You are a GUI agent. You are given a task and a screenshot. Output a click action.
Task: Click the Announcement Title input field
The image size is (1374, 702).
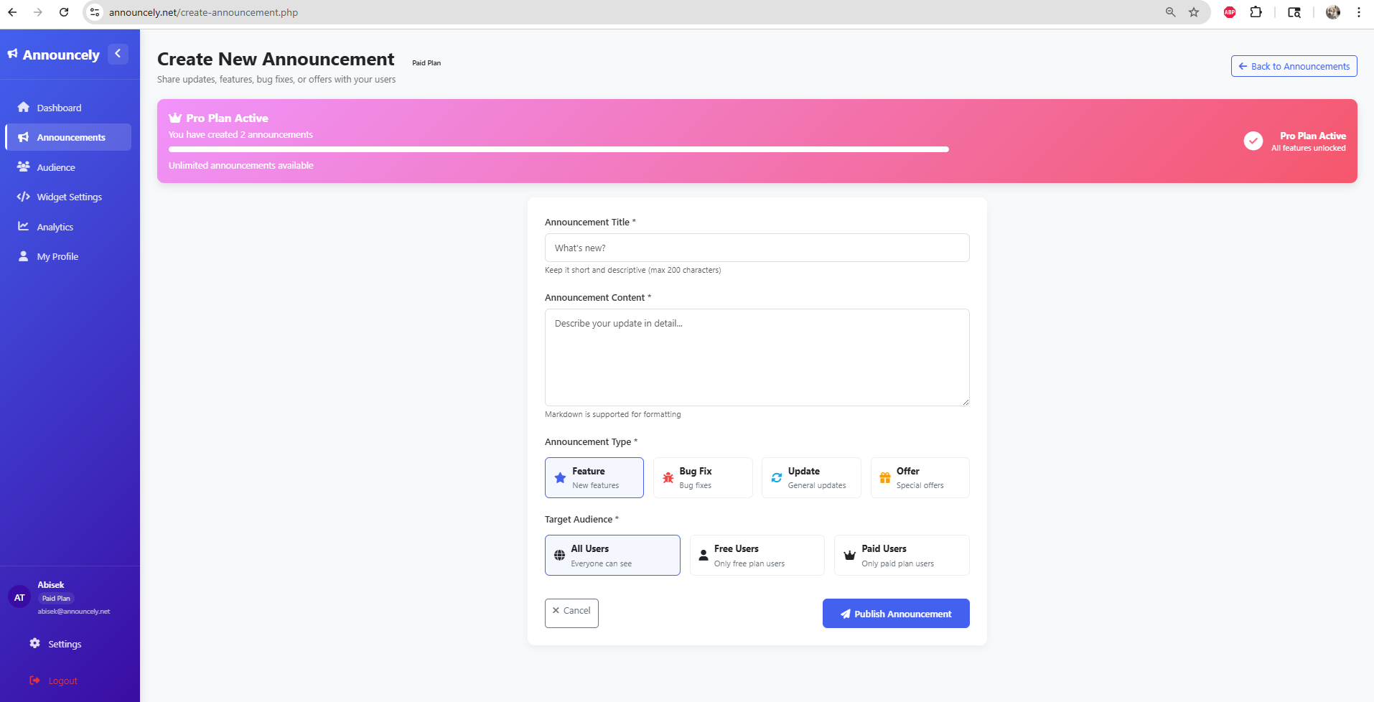coord(757,247)
